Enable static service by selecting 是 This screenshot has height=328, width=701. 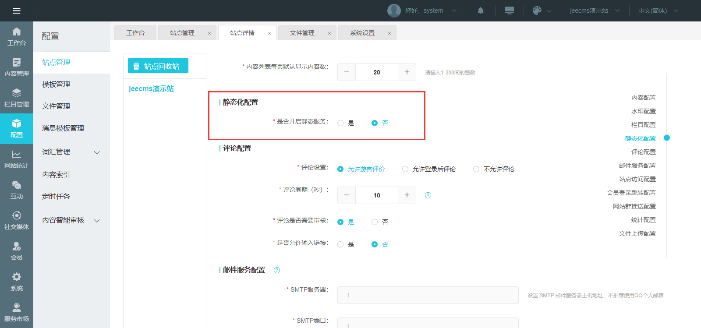[340, 123]
